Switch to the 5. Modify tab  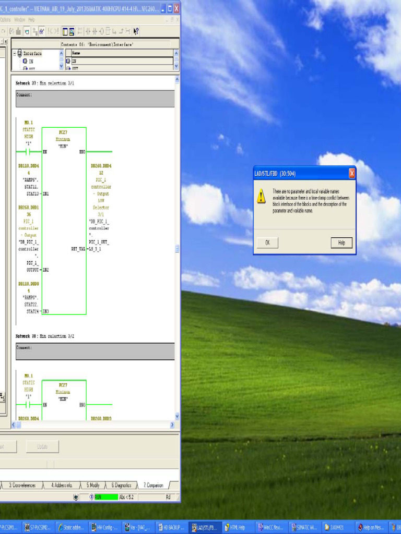93,486
